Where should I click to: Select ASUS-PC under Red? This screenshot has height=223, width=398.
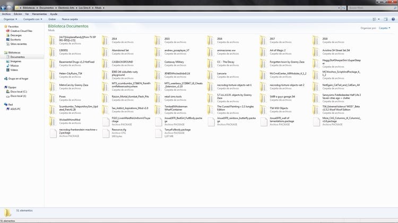[15, 109]
